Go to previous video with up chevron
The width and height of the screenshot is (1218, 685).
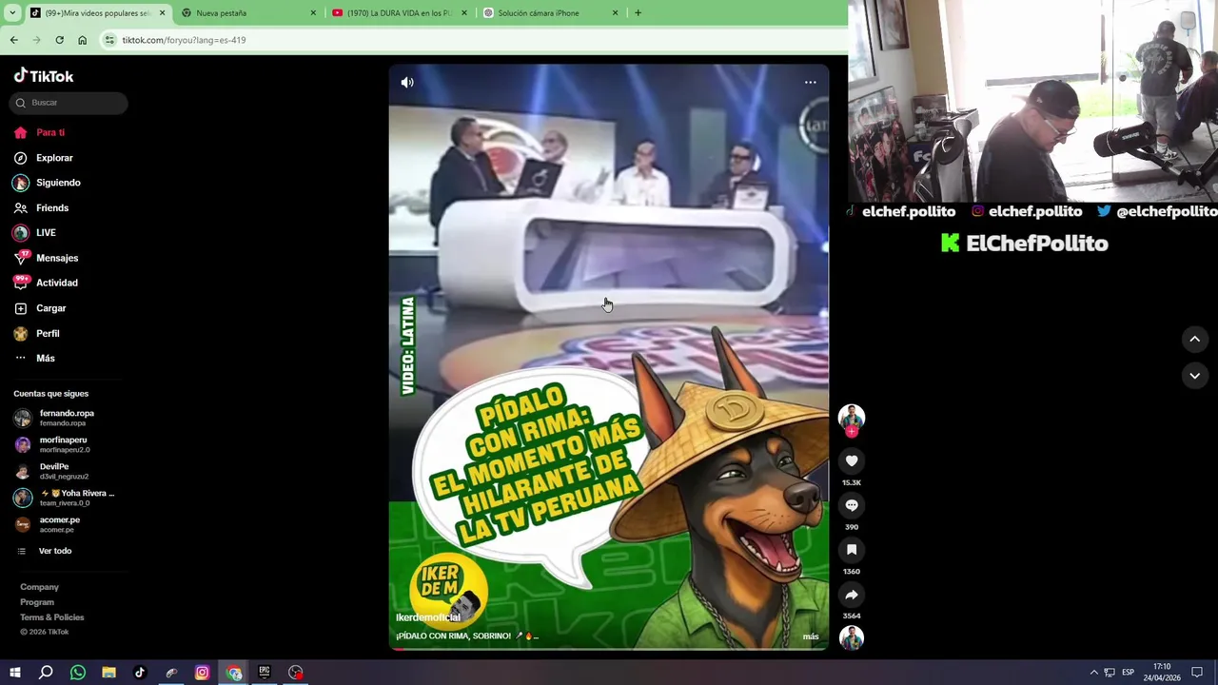coord(1194,339)
